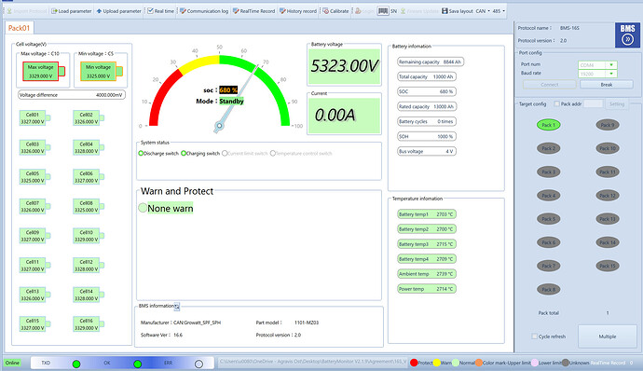Click the Min voltage battery icon
Image resolution: width=643 pixels, height=371 pixels.
pos(102,72)
